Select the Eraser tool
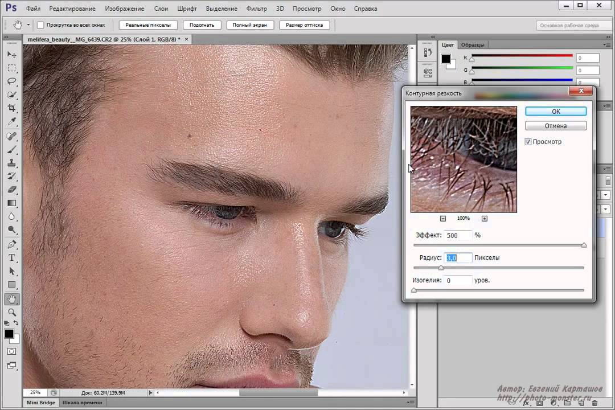 pyautogui.click(x=12, y=190)
